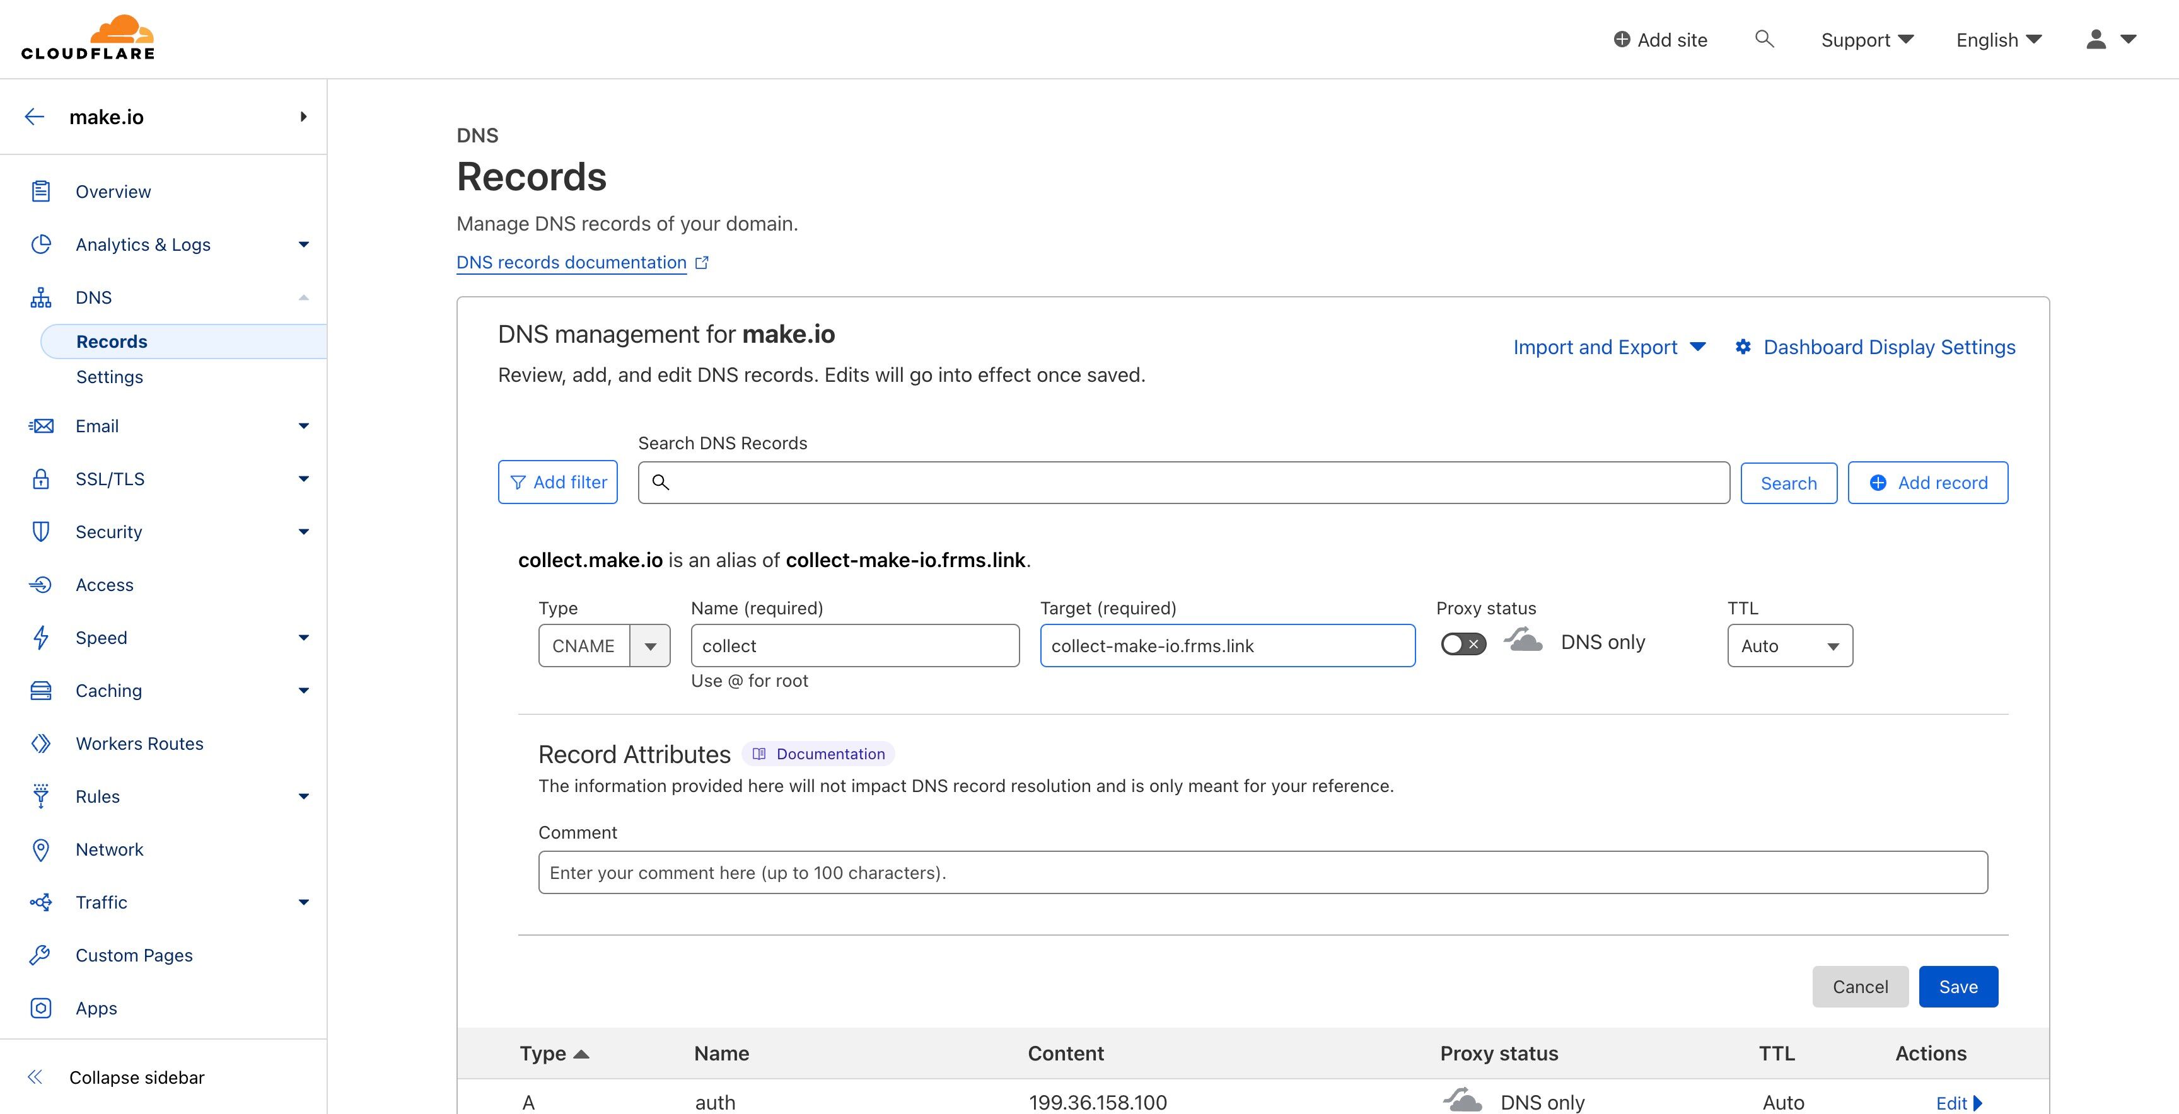Click the user account avatar icon

tap(2096, 39)
